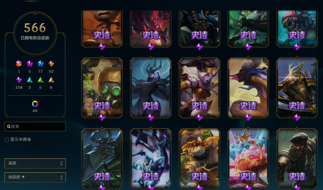Enable the 显示未拥有 checkbox
The image size is (323, 190).
pyautogui.click(x=7, y=140)
